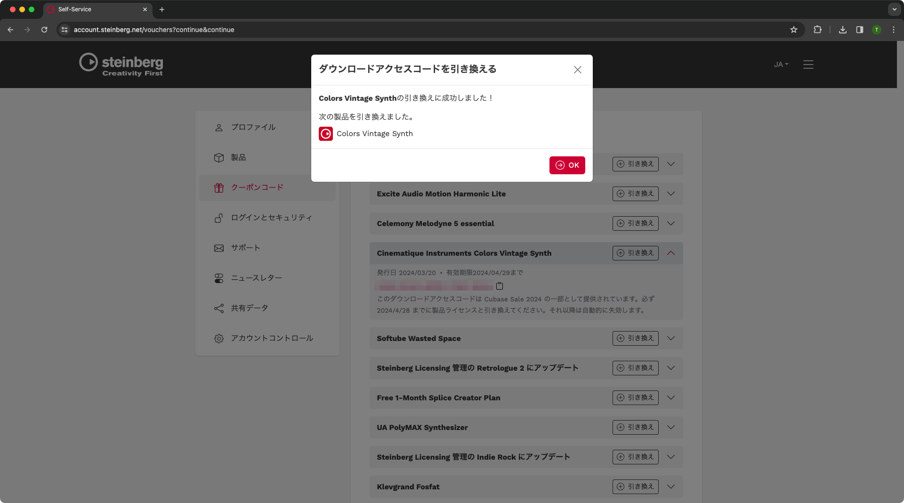Select クーポンコード in the sidebar
This screenshot has height=503, width=904.
267,187
